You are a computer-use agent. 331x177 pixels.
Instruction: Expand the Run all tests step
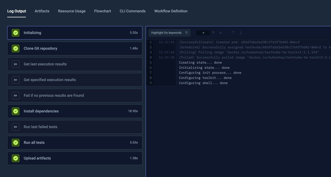75,143
